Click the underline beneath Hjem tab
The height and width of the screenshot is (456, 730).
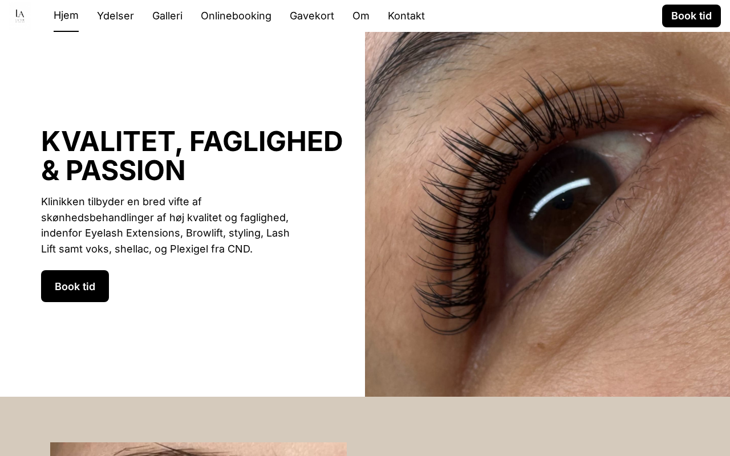tap(66, 31)
